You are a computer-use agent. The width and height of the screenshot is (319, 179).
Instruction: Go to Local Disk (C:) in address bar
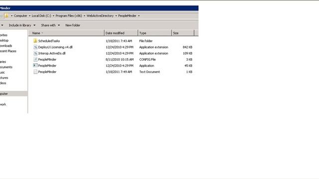click(41, 15)
